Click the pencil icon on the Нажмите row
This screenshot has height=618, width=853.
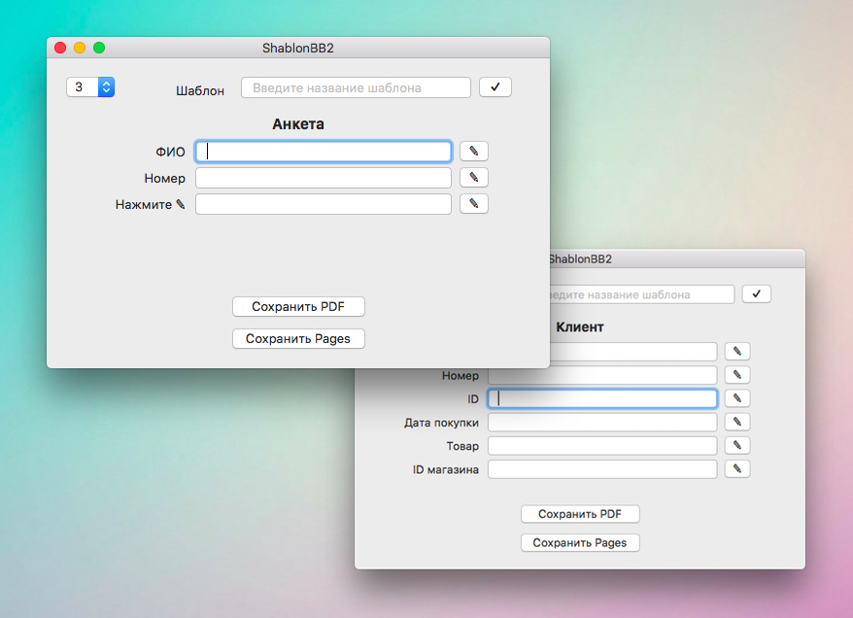pos(474,203)
